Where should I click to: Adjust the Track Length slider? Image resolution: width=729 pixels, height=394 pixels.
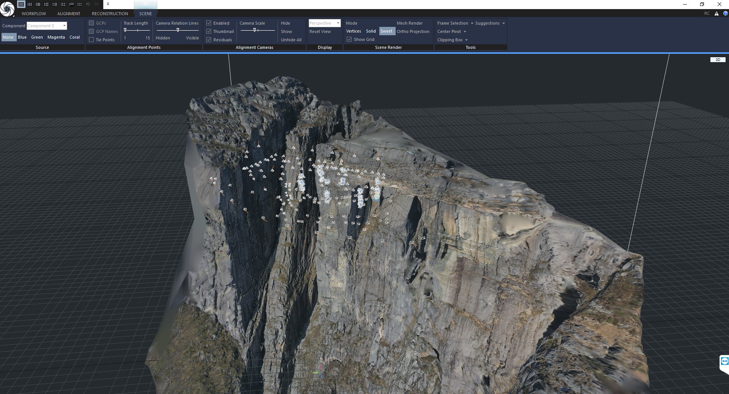[x=125, y=30]
